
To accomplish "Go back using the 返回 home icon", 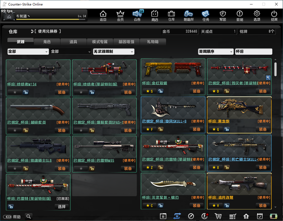I will click(103, 16).
